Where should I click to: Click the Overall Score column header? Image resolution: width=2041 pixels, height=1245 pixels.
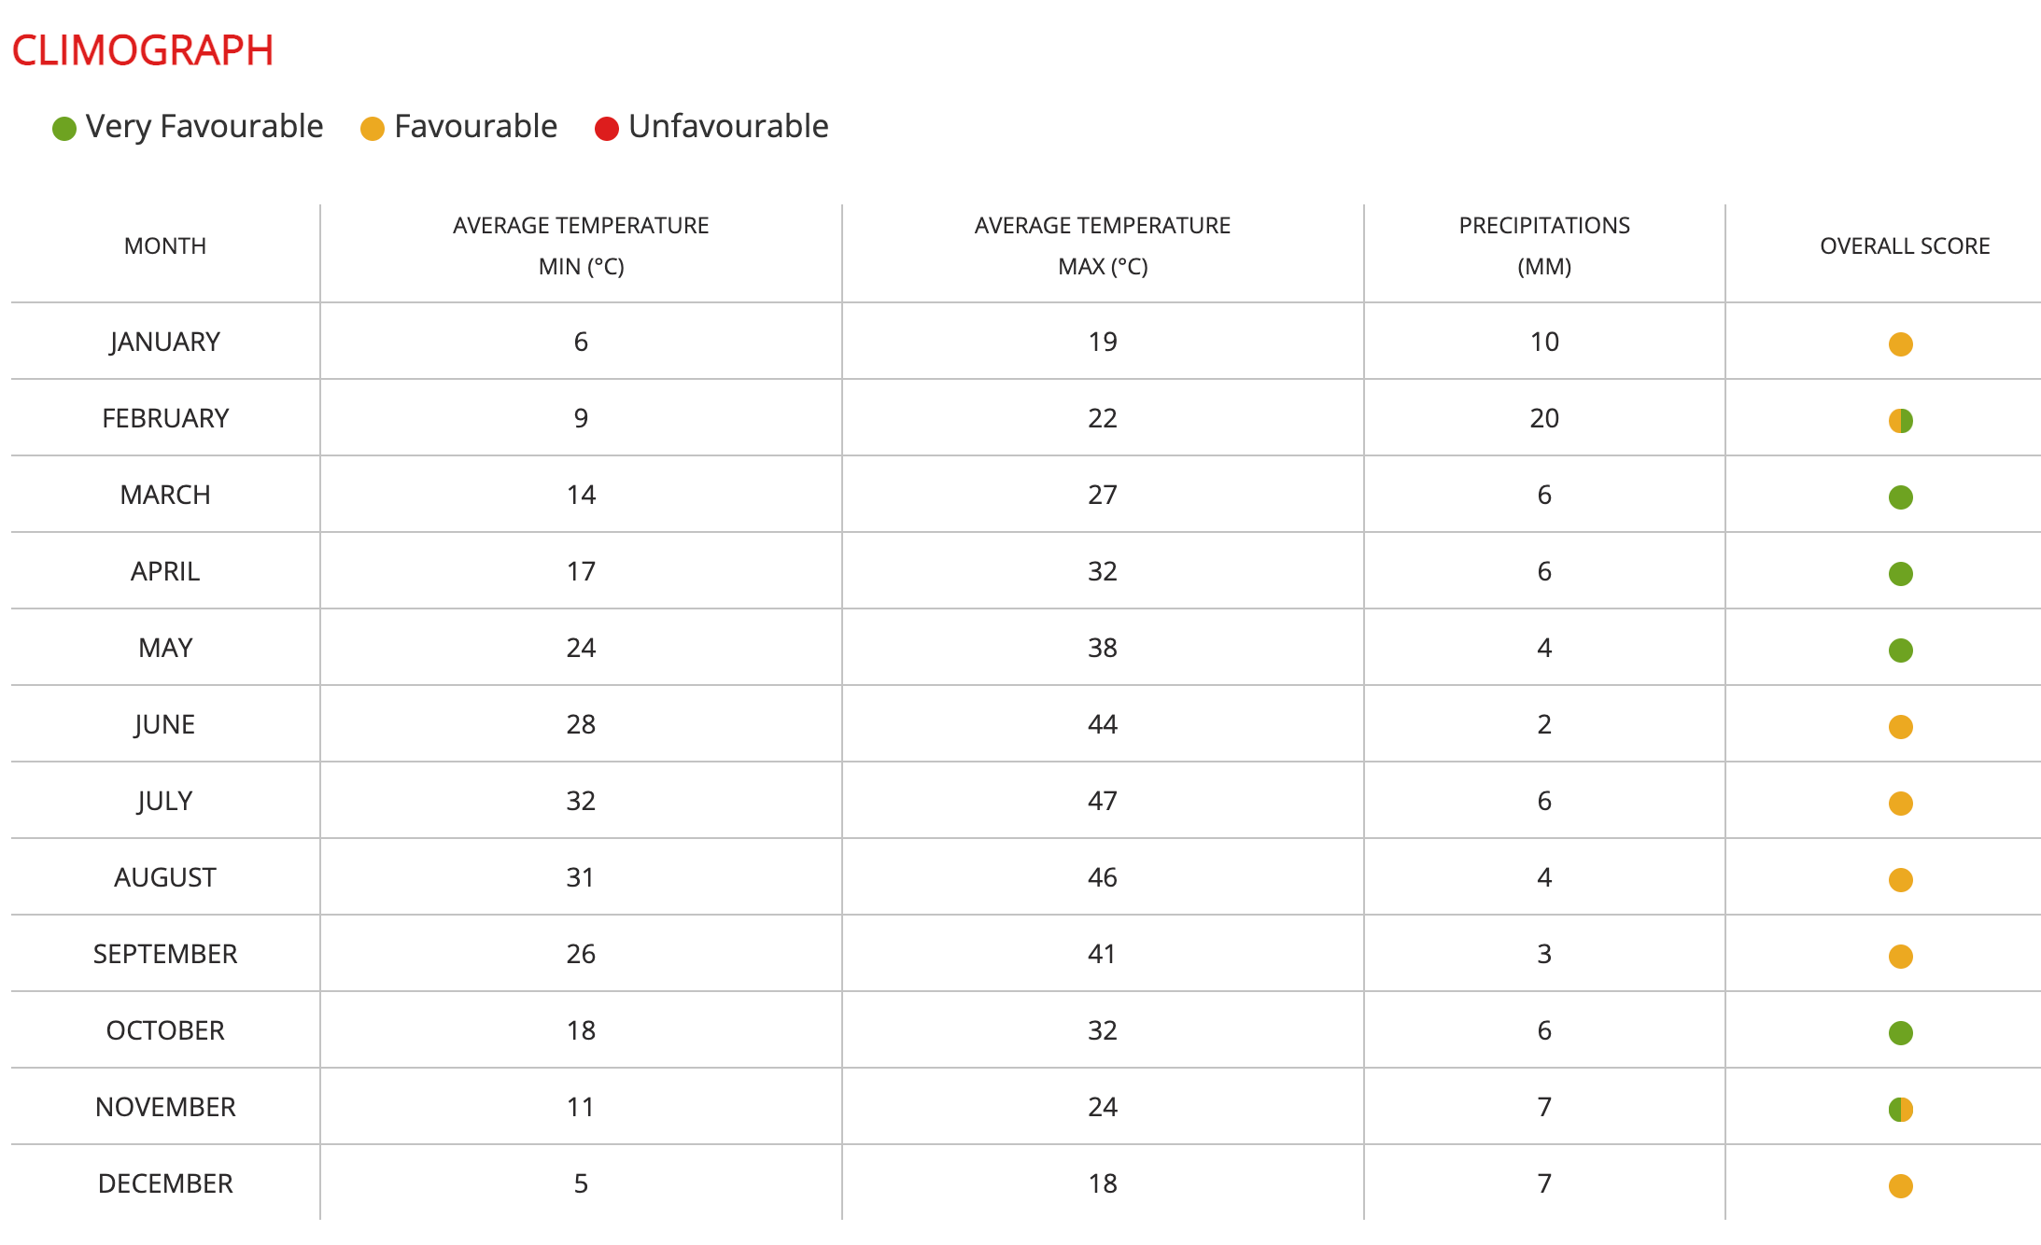[1905, 246]
